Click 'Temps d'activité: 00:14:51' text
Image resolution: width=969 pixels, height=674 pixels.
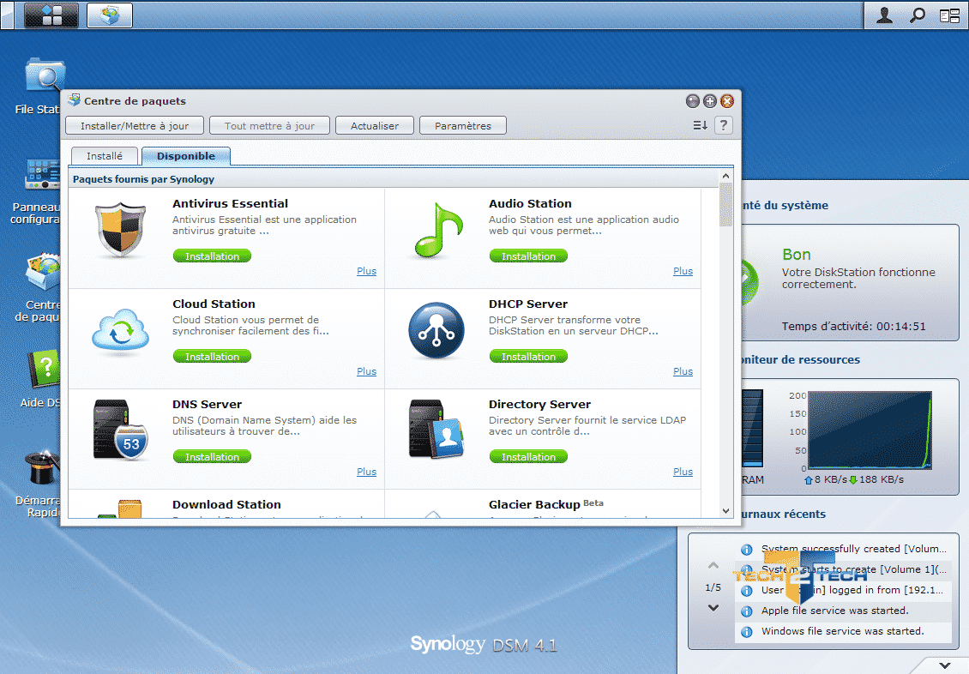853,326
